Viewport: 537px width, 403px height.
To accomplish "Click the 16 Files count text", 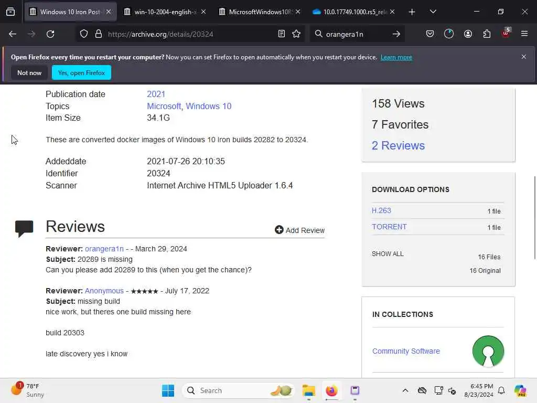I will point(489,257).
